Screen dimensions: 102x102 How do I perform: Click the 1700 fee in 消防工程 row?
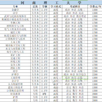tap(95, 68)
